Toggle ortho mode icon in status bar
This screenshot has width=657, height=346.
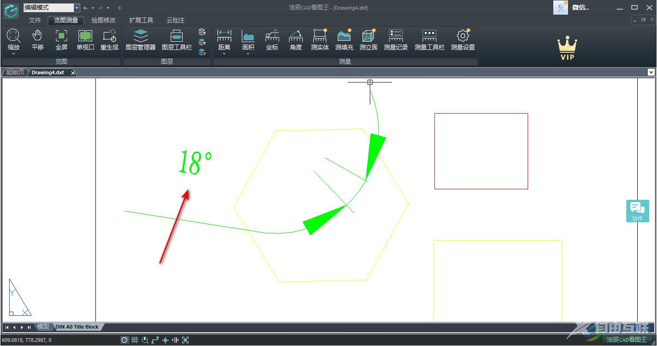pos(155,340)
